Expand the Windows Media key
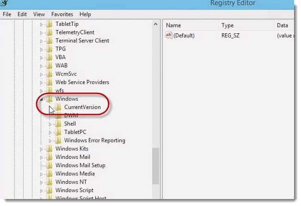The width and height of the screenshot is (301, 206). pyautogui.click(x=41, y=174)
